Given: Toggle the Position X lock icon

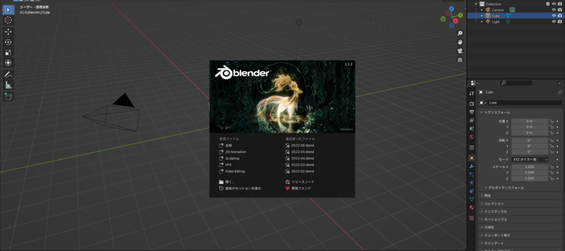Looking at the screenshot, I should click(551, 121).
